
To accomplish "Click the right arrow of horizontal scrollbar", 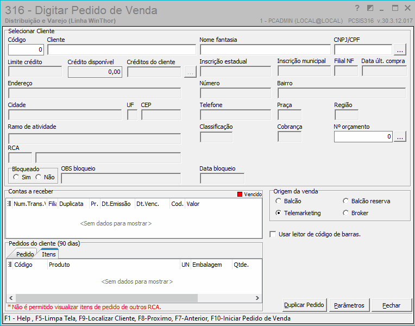I will (x=257, y=298).
